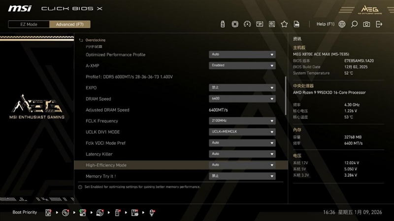Click the CPU chip icon in toolbar
The image size is (394, 221).
(x=235, y=24)
